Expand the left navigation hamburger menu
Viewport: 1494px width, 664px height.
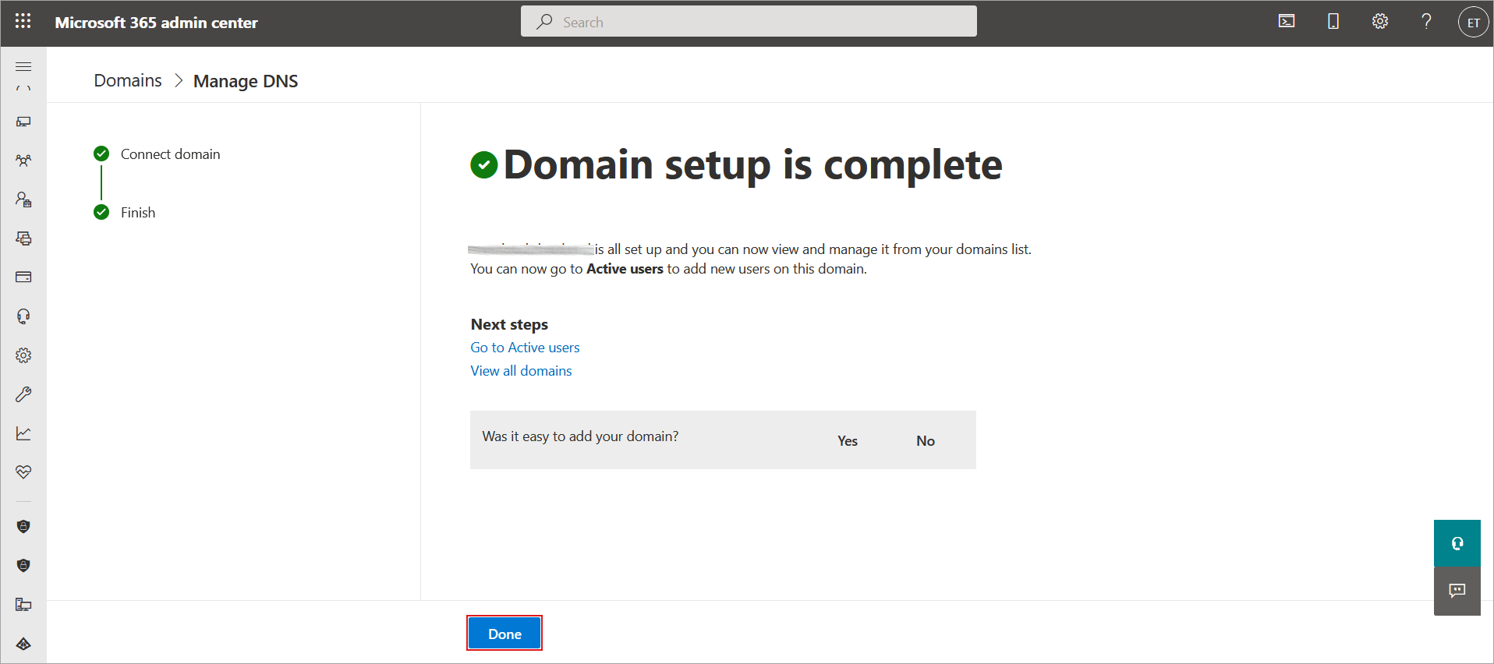(23, 67)
